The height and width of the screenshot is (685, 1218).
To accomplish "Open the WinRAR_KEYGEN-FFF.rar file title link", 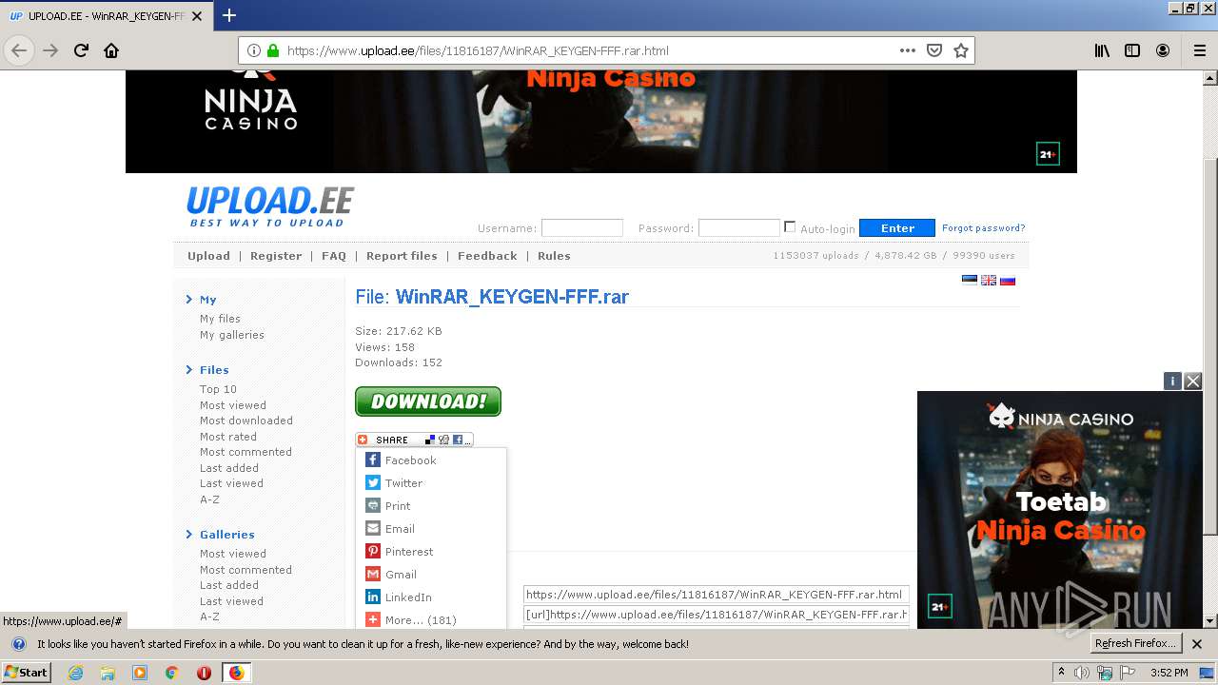I will pyautogui.click(x=512, y=297).
